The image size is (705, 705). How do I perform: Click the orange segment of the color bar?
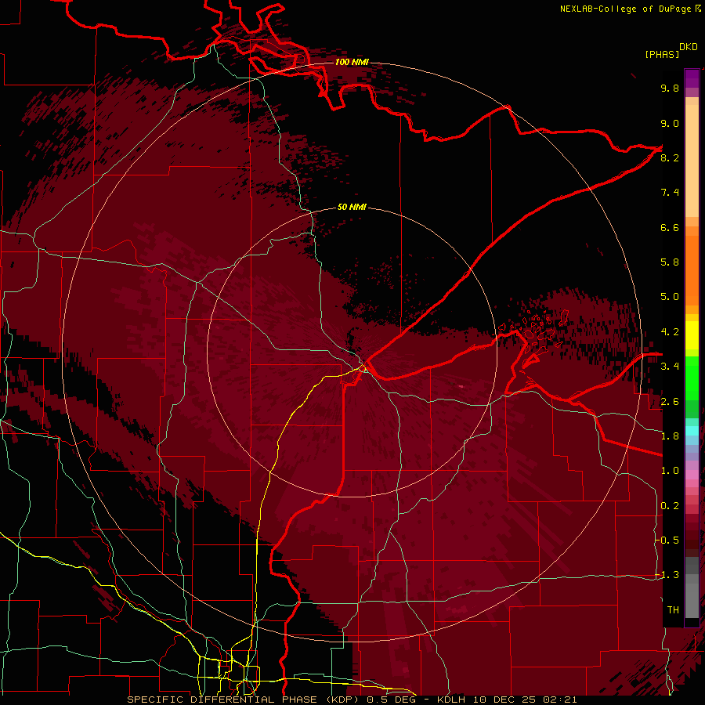[692, 269]
